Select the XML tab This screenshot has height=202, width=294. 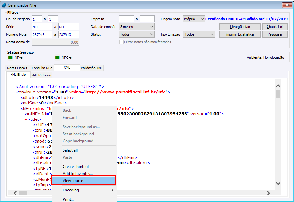point(67,67)
